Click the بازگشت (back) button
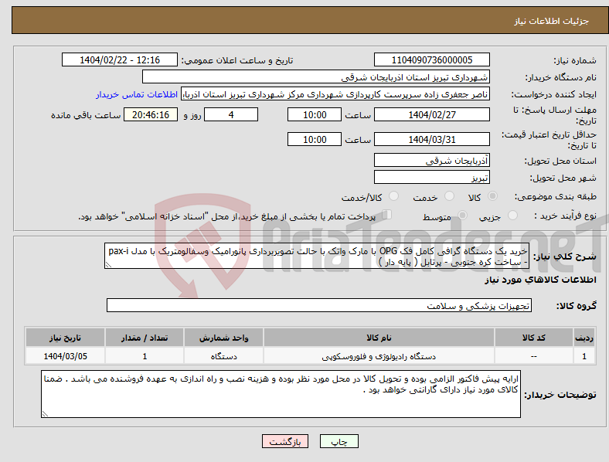 click(285, 441)
